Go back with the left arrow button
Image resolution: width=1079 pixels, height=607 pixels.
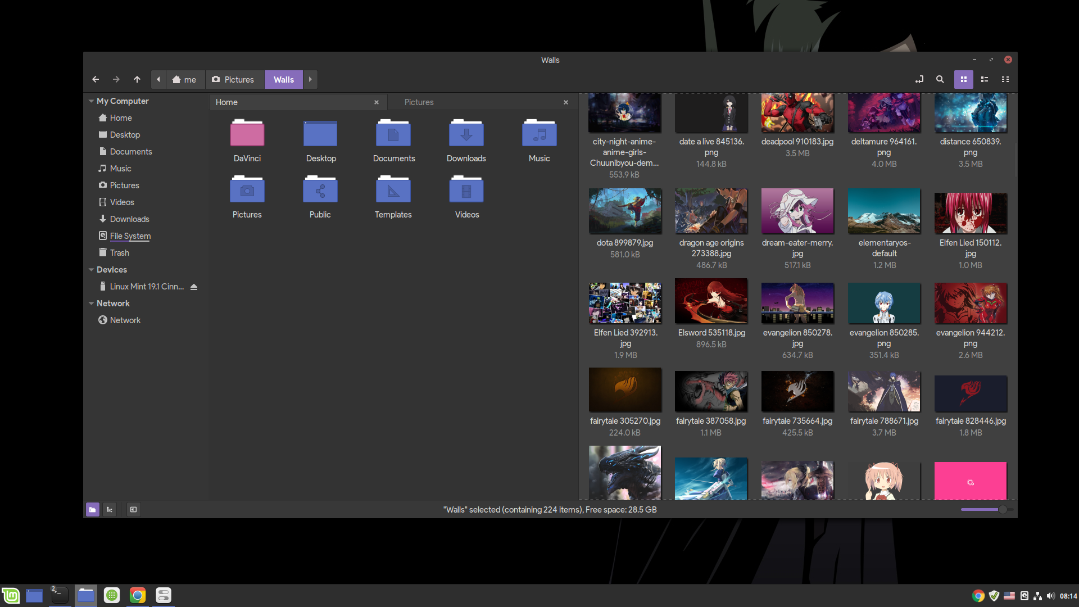pyautogui.click(x=96, y=79)
